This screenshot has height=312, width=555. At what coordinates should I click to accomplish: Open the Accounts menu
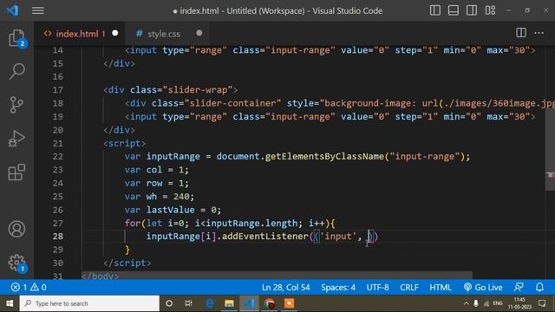click(16, 229)
